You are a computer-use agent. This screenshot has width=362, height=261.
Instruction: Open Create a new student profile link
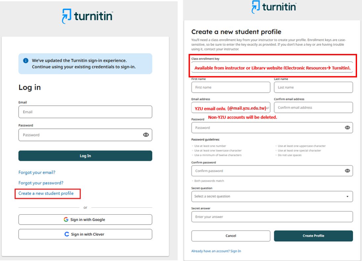(46, 193)
